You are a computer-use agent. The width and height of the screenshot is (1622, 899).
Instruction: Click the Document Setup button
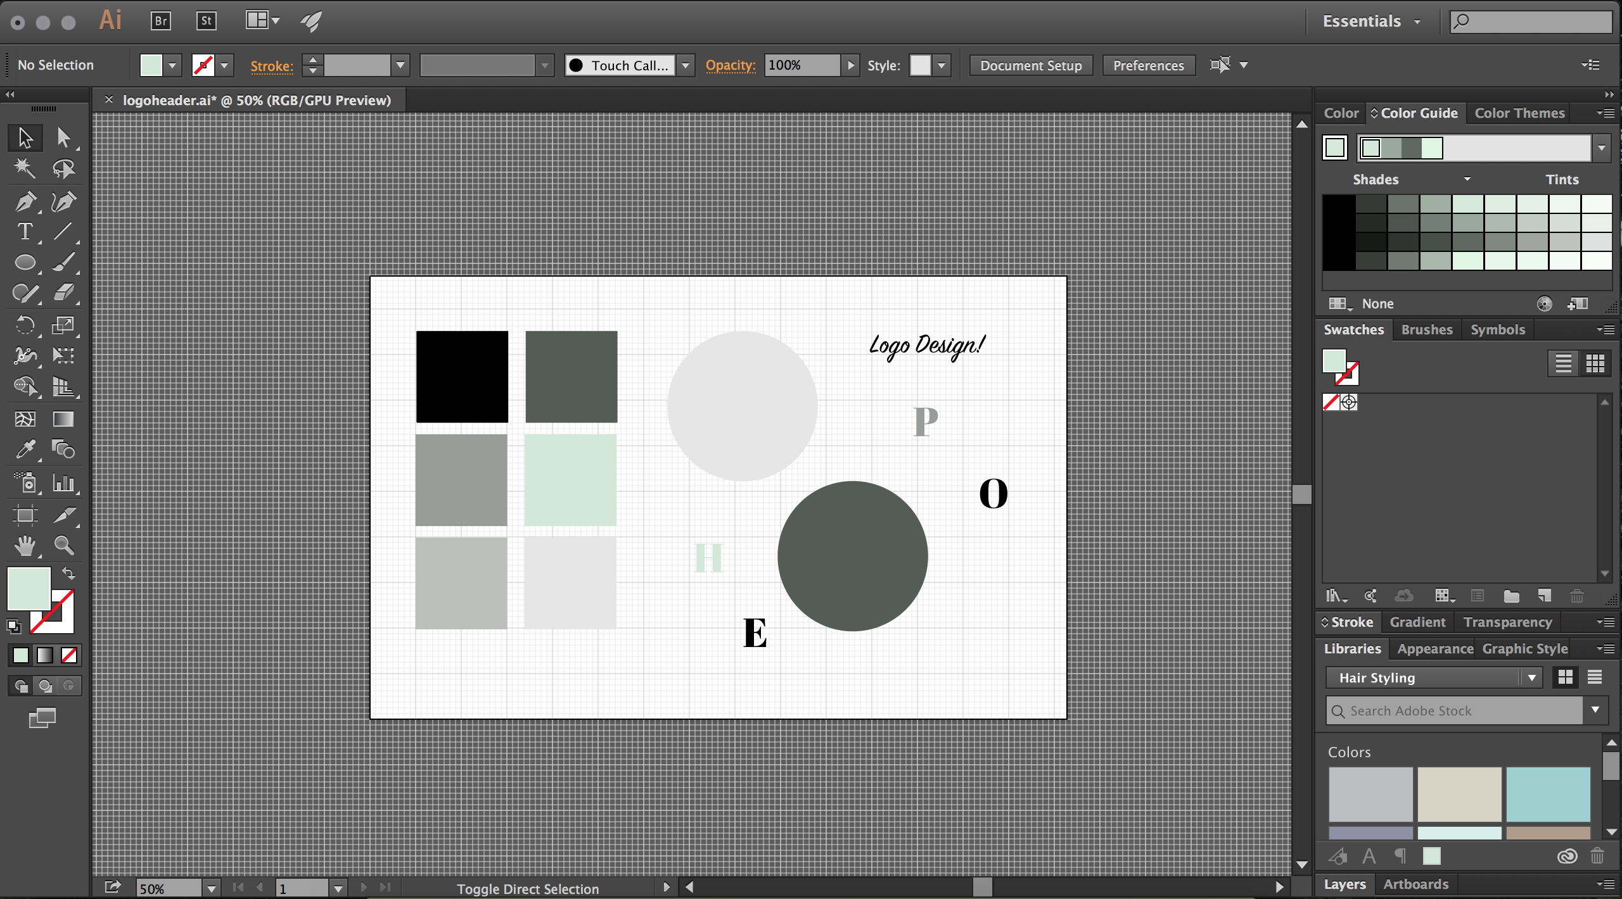(1030, 65)
